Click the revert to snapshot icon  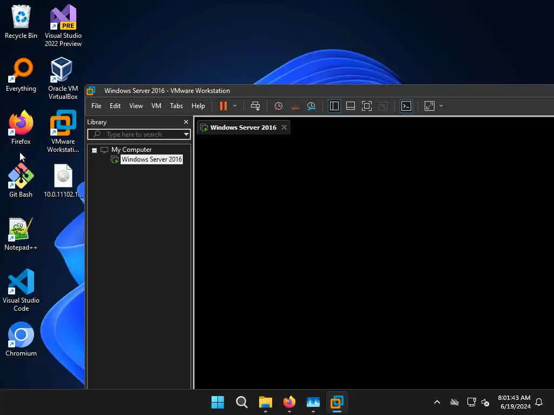pos(295,106)
